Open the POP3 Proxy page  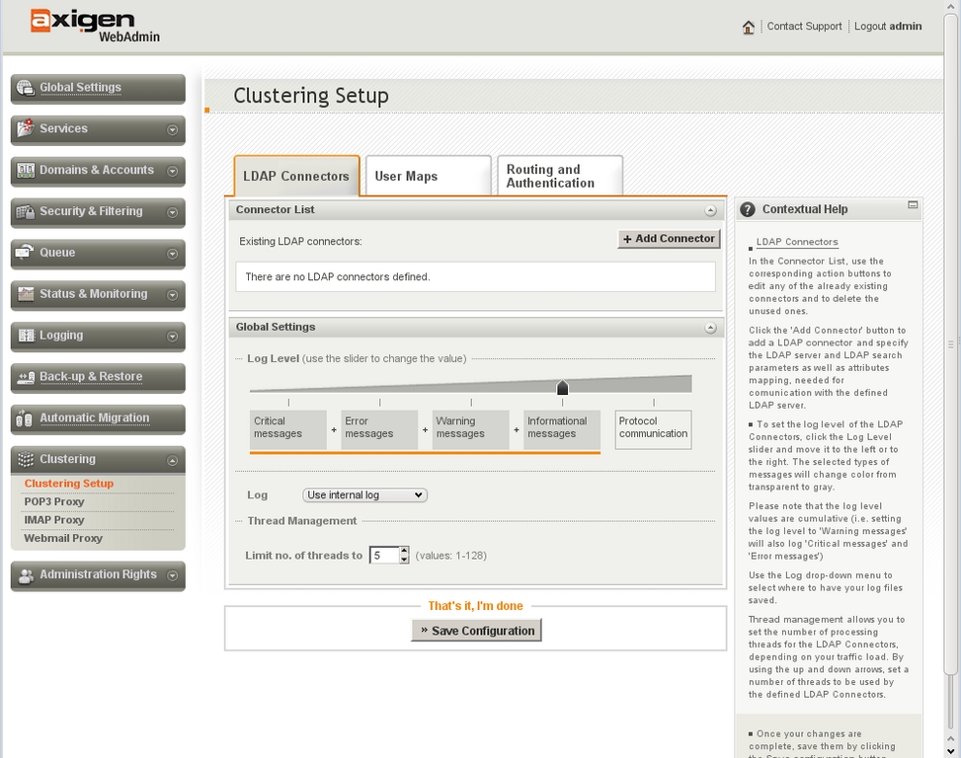pos(54,501)
